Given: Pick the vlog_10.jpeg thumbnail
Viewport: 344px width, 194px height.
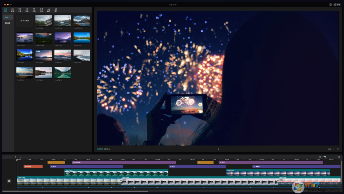Looking at the screenshot, I should 44,38.
